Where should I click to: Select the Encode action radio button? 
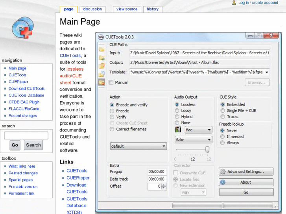[x=112, y=111]
